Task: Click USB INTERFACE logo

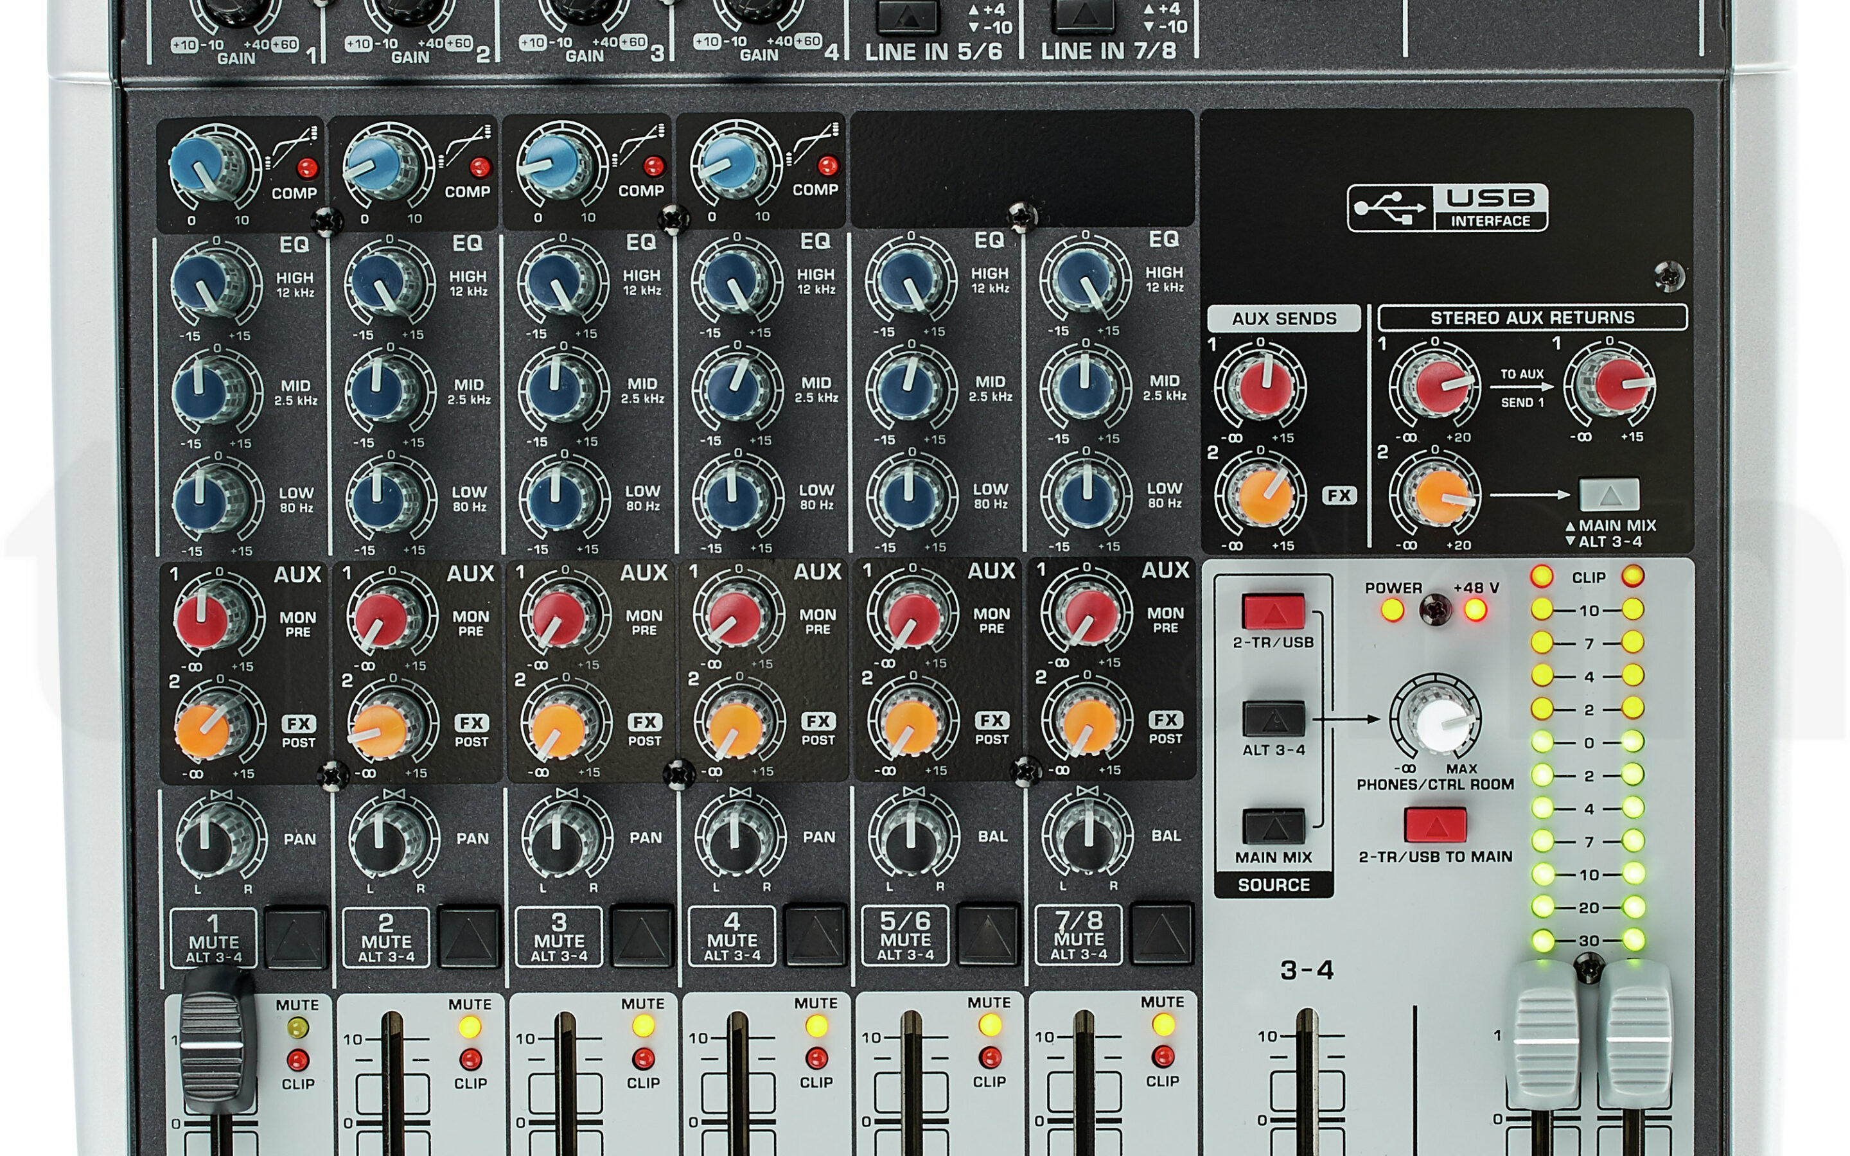Action: coord(1447,207)
